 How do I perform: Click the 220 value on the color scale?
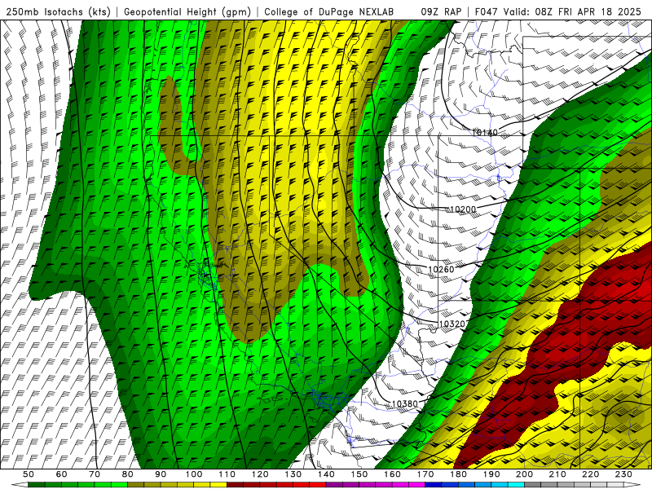pyautogui.click(x=590, y=474)
